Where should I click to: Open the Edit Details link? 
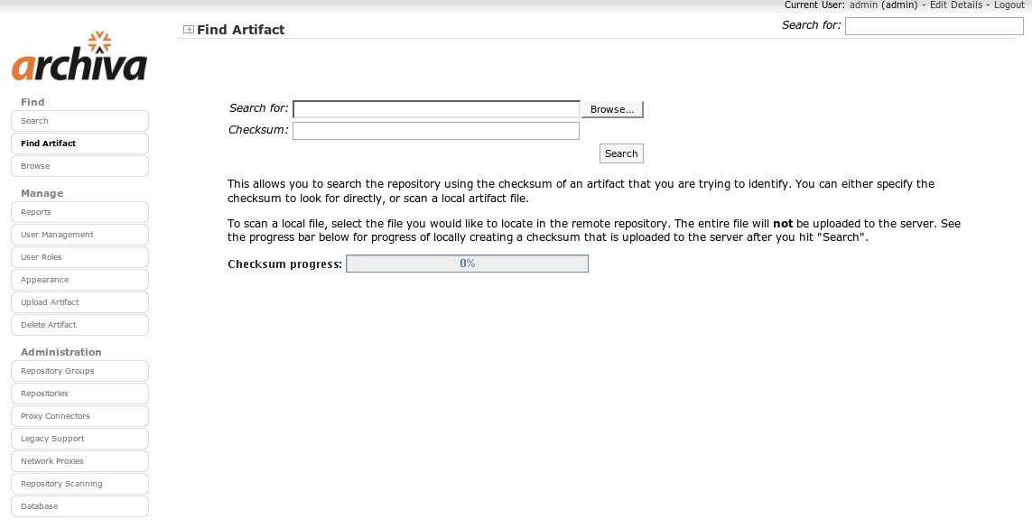coord(955,5)
